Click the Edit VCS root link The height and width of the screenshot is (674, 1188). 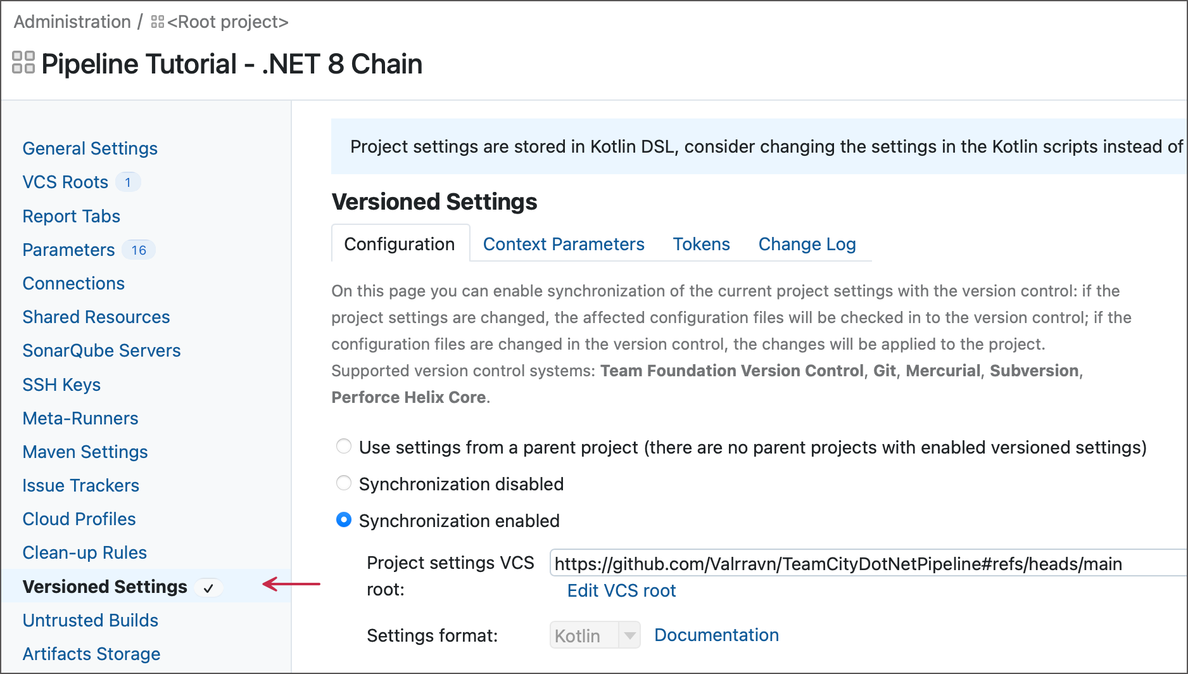point(621,590)
